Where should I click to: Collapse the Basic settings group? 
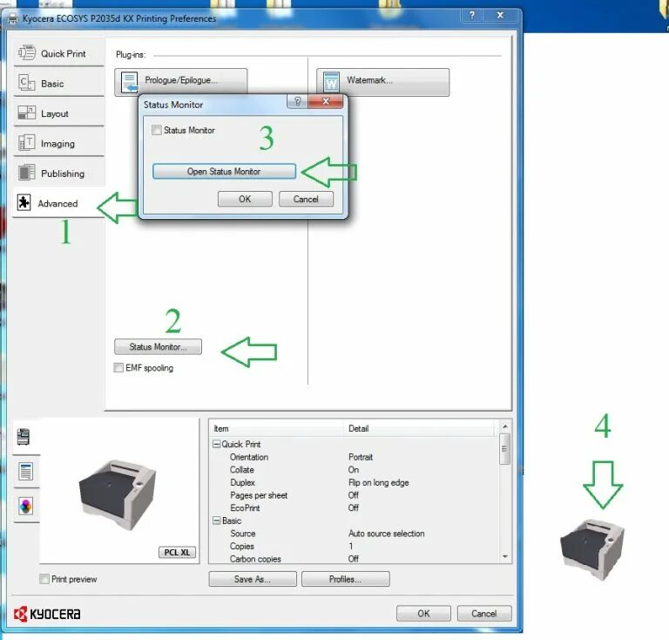[216, 521]
